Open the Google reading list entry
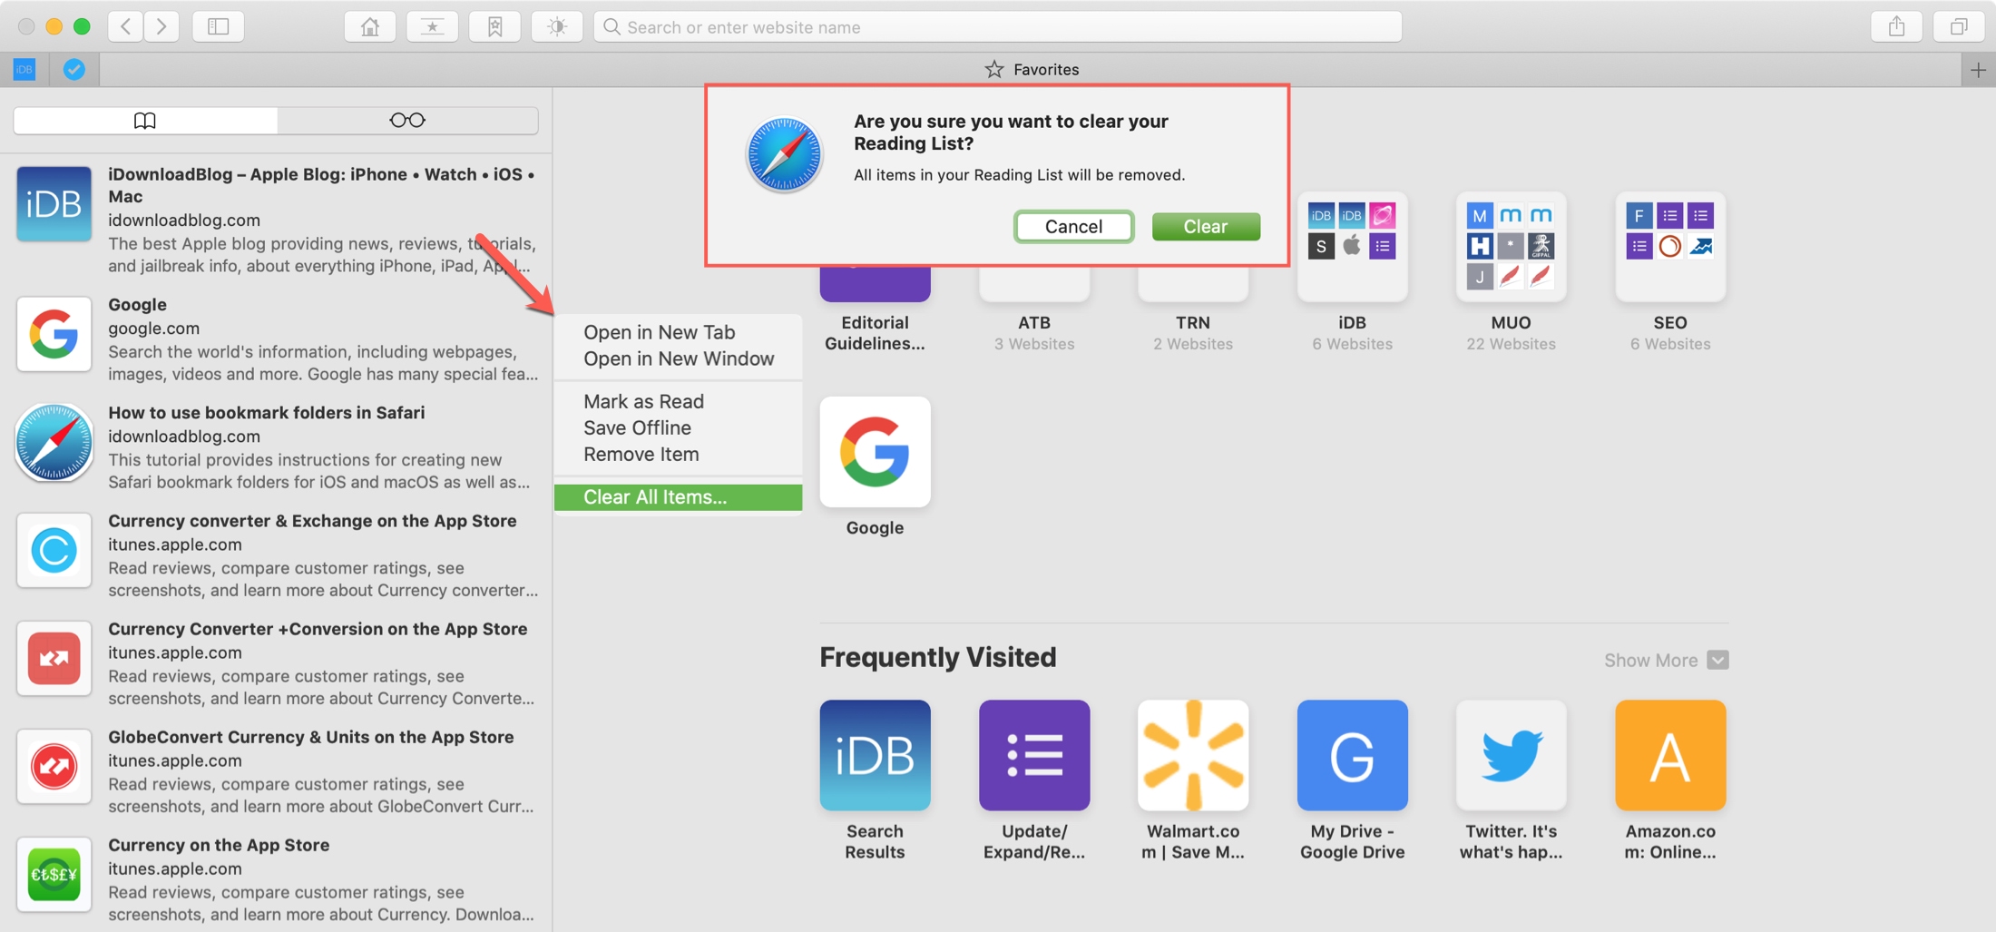 pyautogui.click(x=276, y=338)
